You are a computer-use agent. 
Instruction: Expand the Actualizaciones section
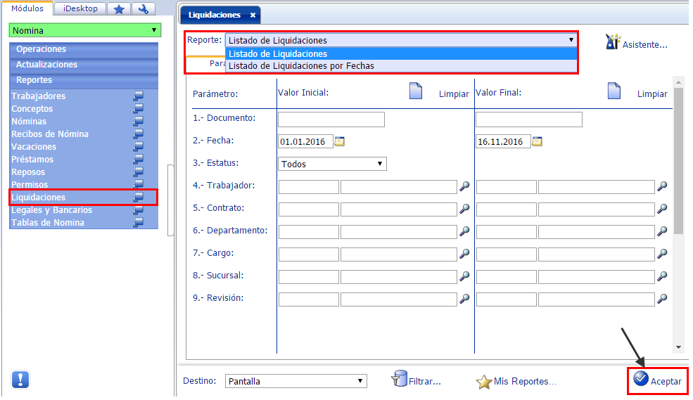point(84,65)
